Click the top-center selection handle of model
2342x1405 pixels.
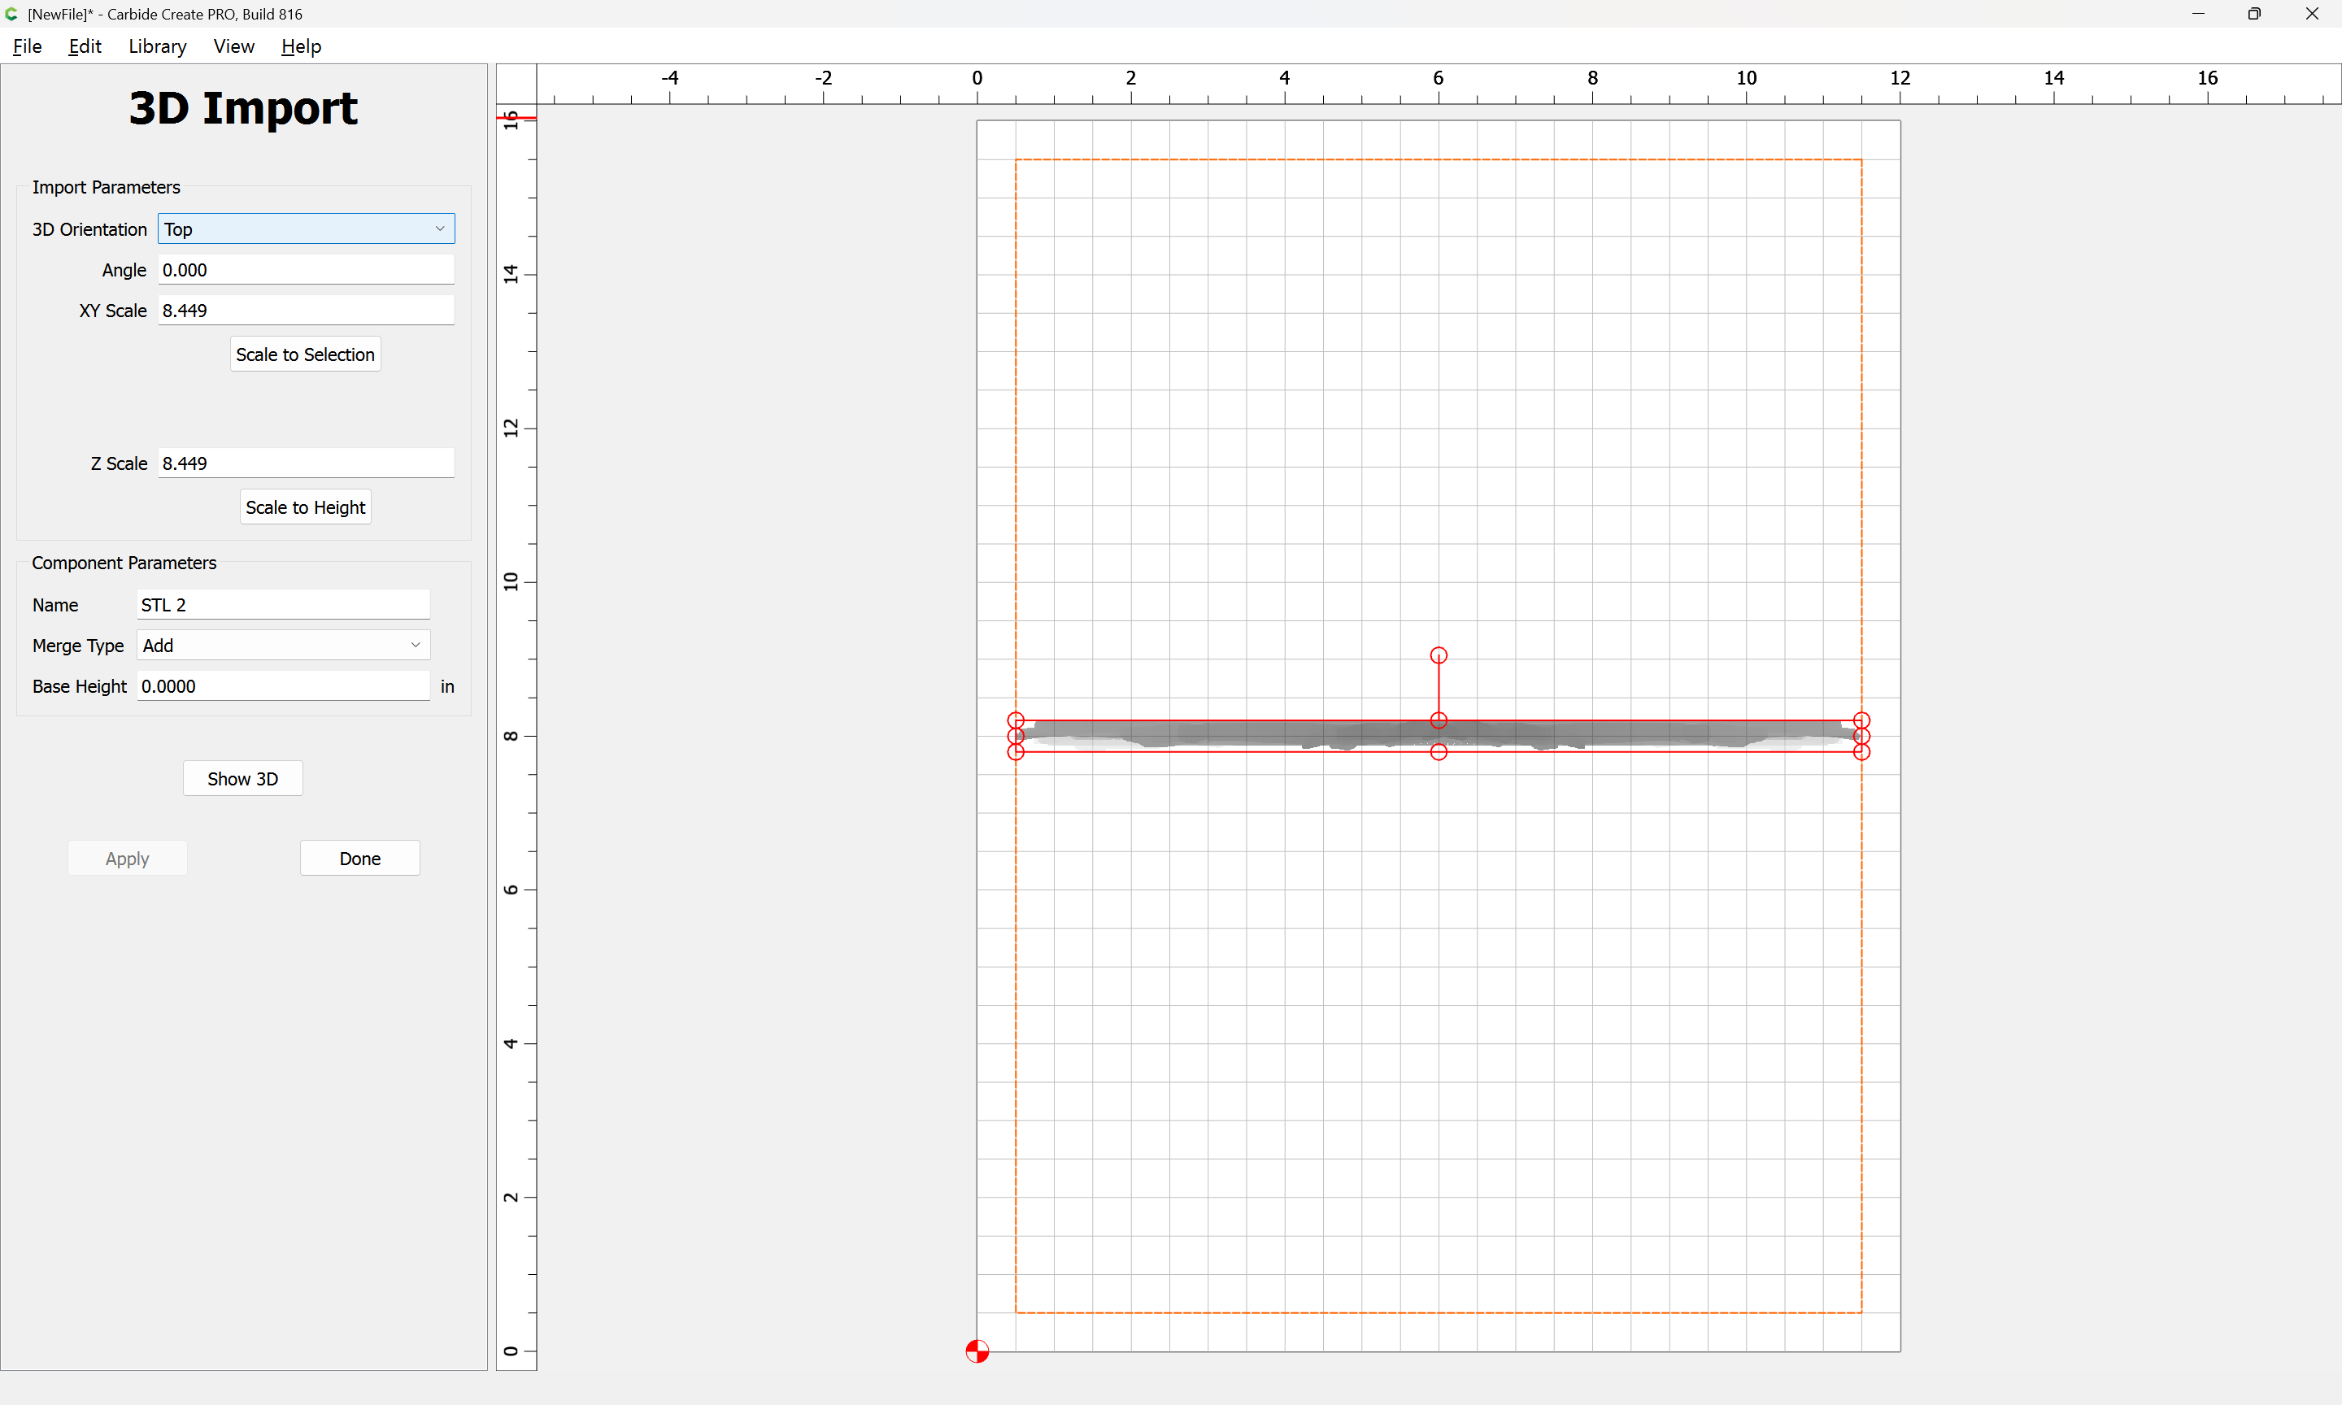(1439, 720)
